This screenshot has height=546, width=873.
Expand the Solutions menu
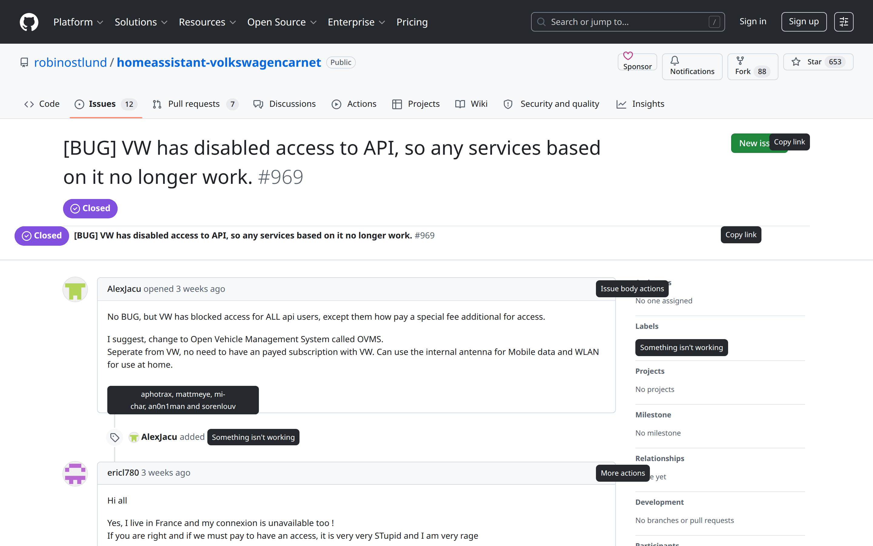tap(141, 22)
